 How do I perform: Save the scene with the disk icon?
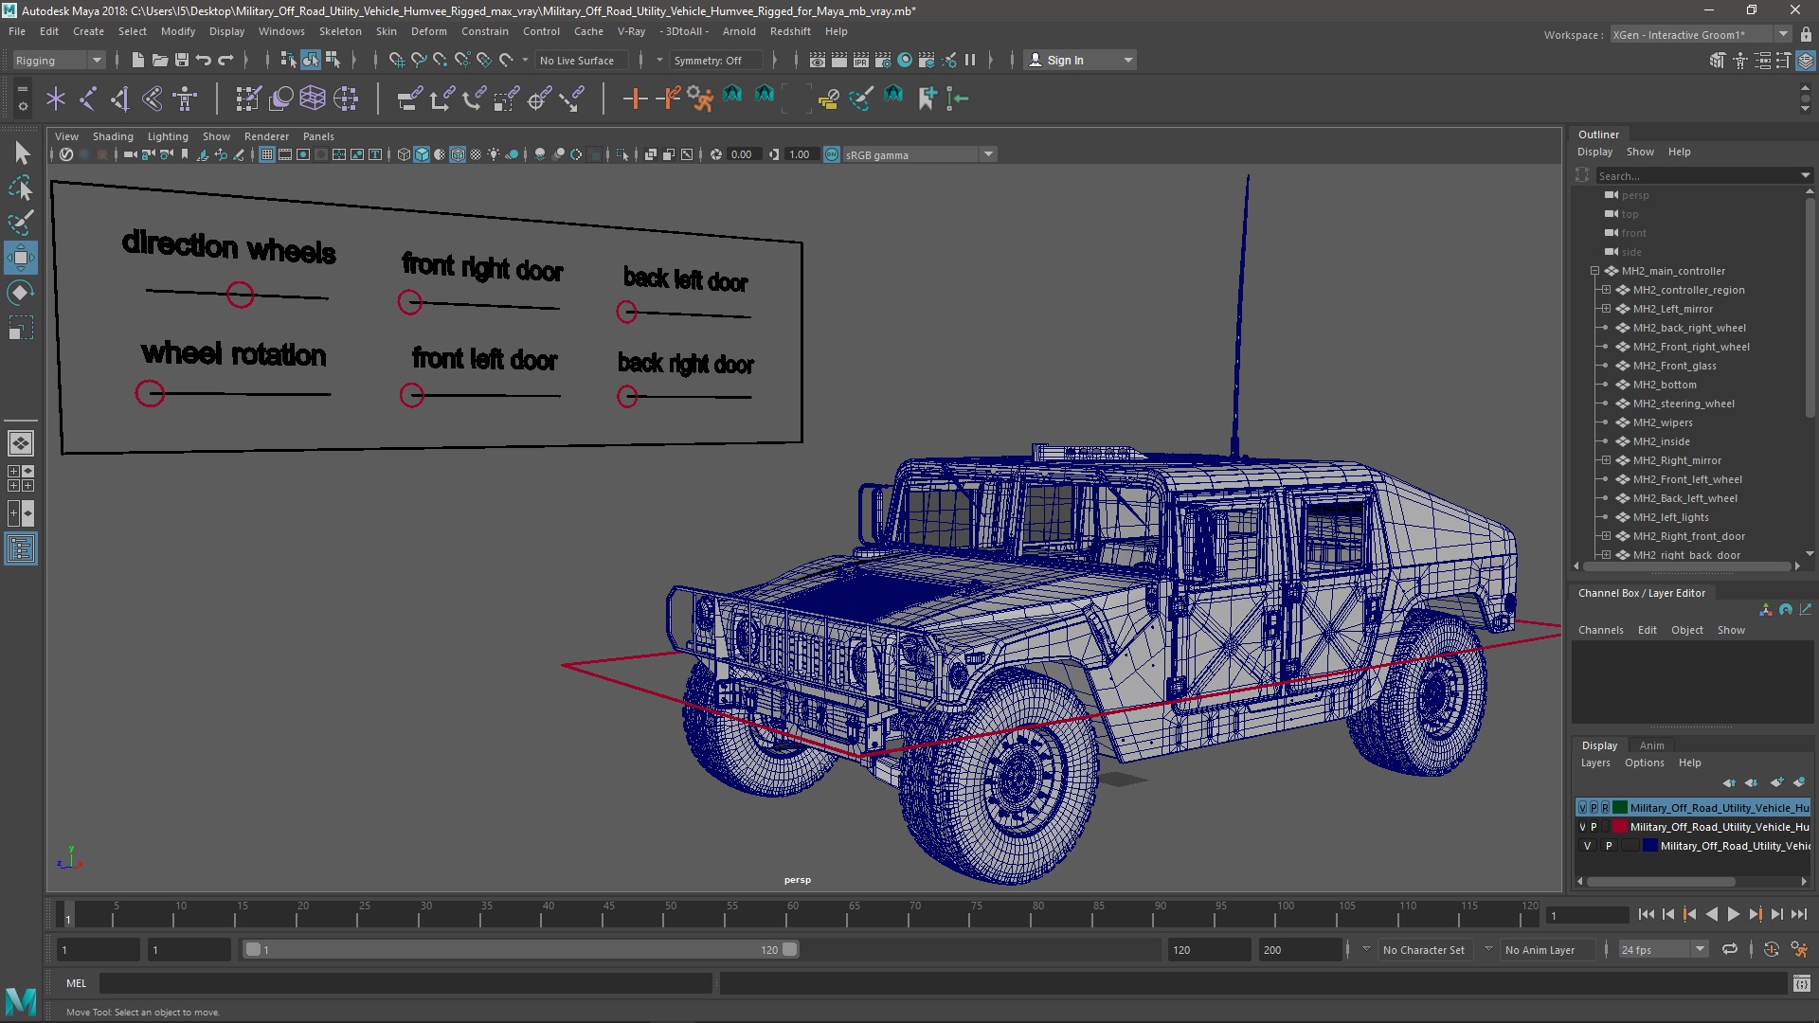point(181,60)
